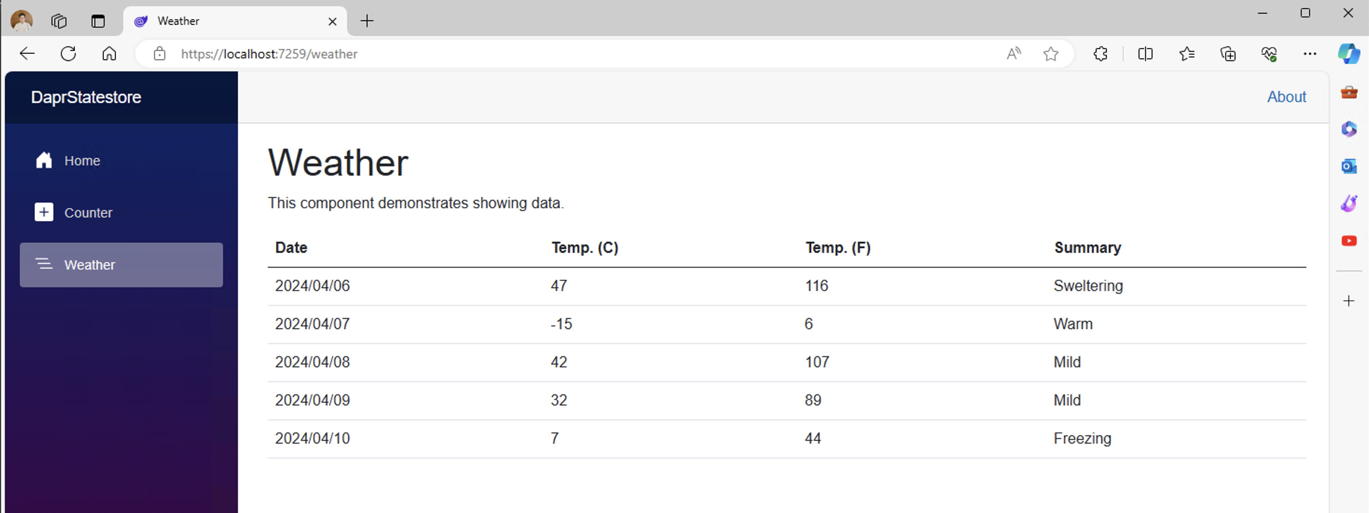The image size is (1369, 513).
Task: Click the DaprStatestore brand link
Action: [x=86, y=97]
